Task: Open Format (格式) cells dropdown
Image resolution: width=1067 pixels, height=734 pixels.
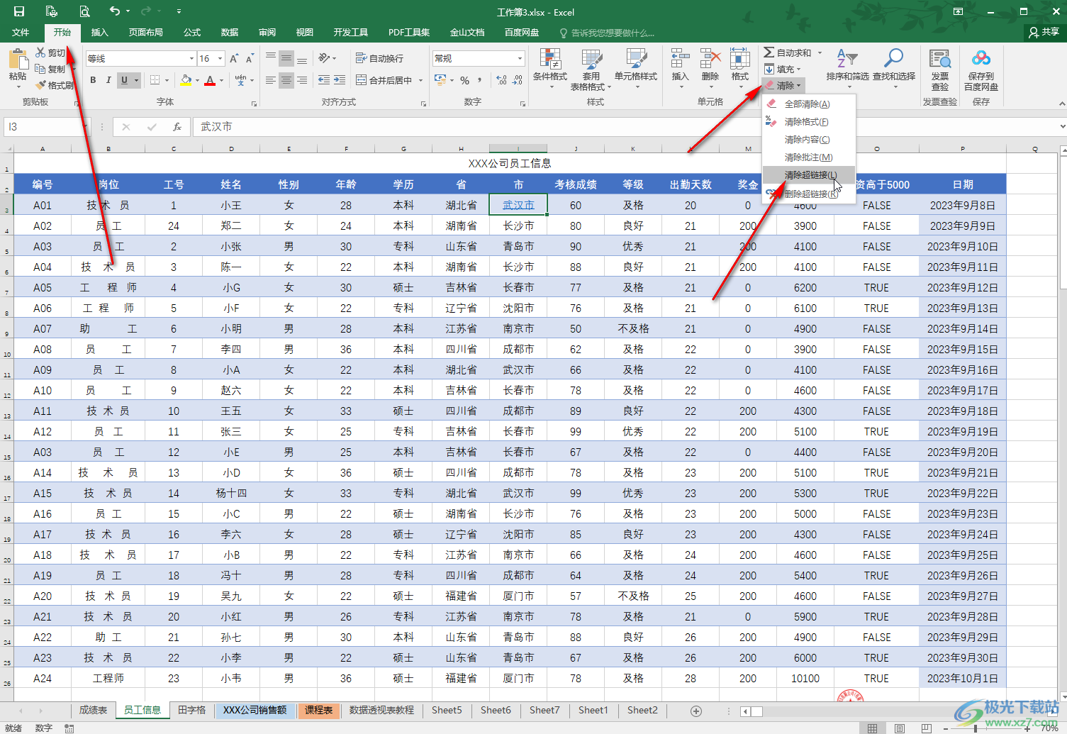Action: 739,69
